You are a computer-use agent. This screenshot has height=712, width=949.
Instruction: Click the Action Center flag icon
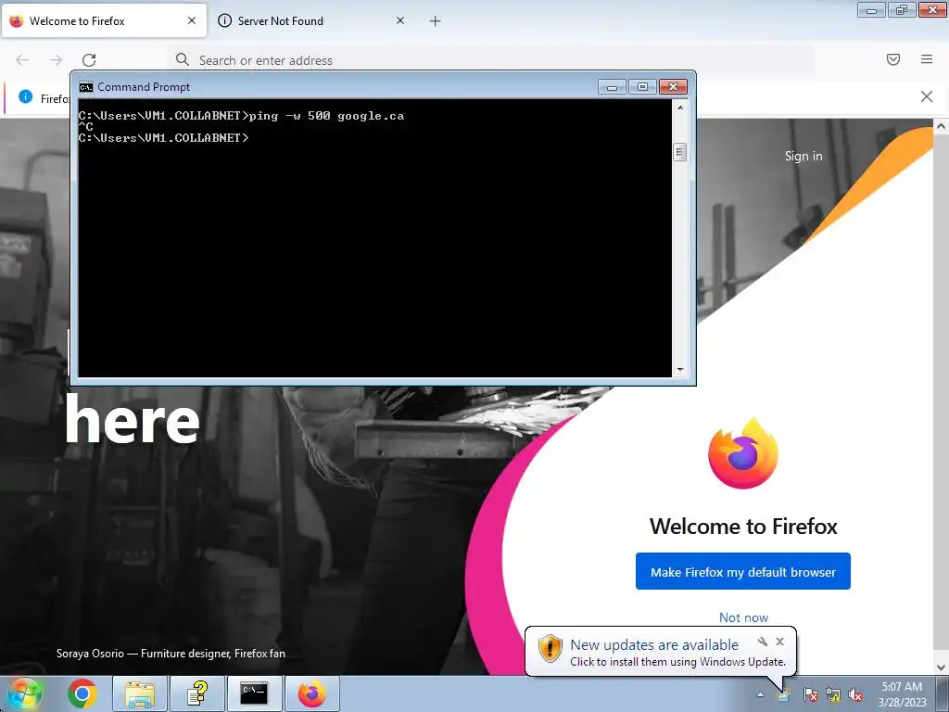[810, 694]
